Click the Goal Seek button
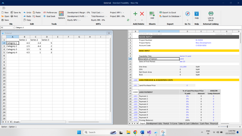 49,16
